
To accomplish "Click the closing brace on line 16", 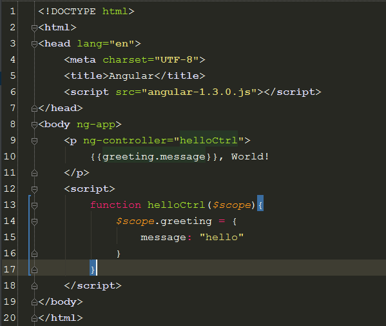I will click(119, 254).
